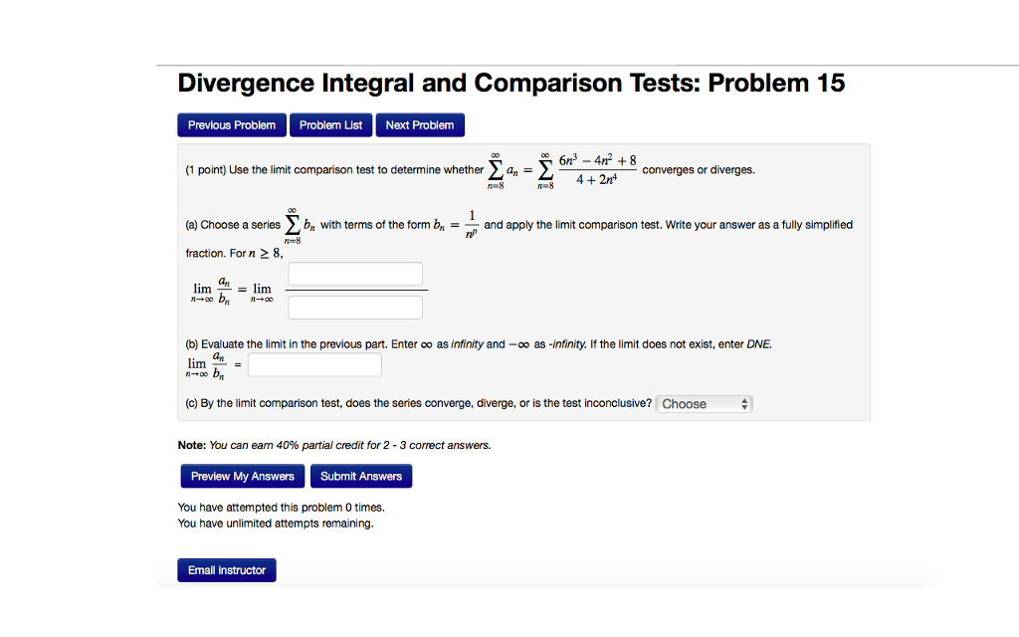This screenshot has width=1019, height=637.
Task: Open the Problem List page
Action: (x=330, y=124)
